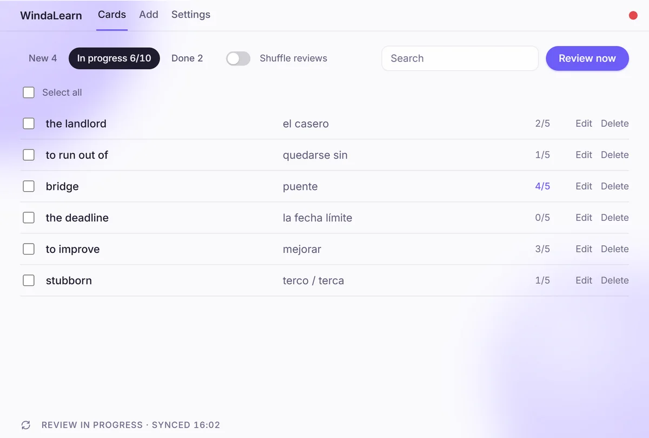Go to the Settings tab
The width and height of the screenshot is (649, 438).
[x=191, y=15]
